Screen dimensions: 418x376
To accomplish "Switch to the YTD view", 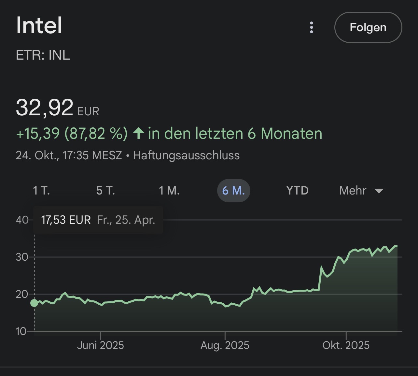I will coord(297,191).
